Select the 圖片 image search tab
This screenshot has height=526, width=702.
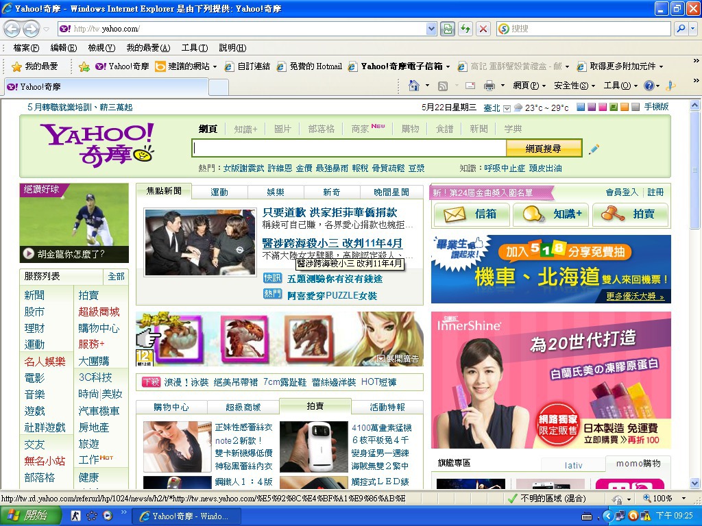(x=282, y=129)
